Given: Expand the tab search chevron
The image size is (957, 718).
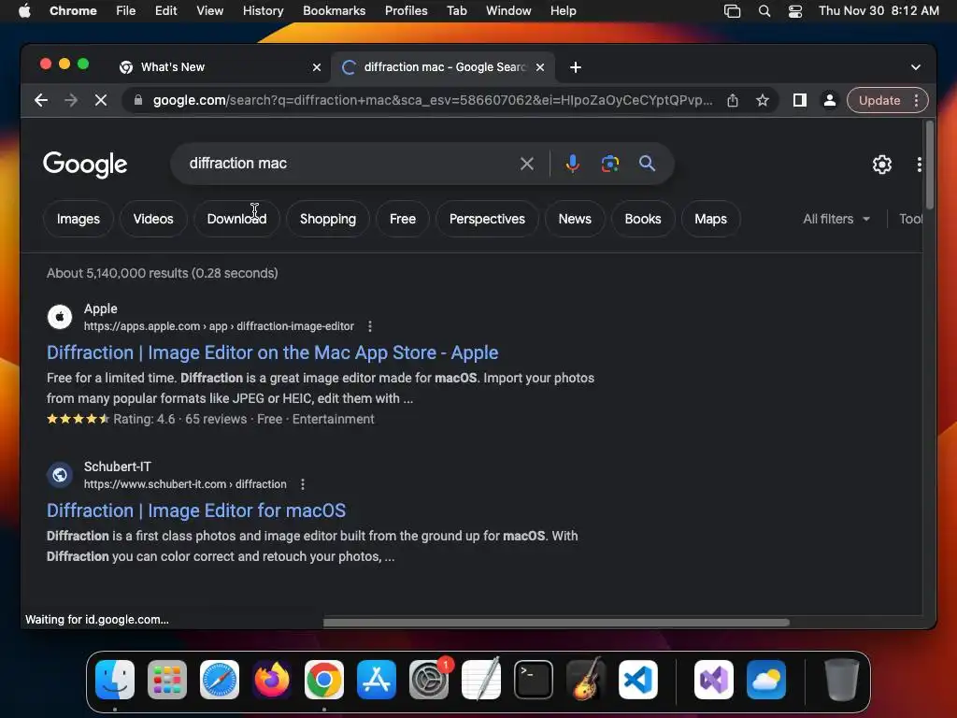Looking at the screenshot, I should [916, 67].
